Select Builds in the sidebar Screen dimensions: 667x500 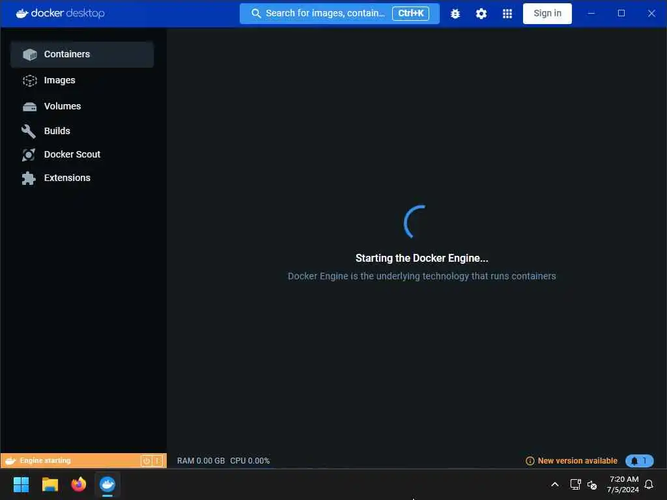pos(82,131)
